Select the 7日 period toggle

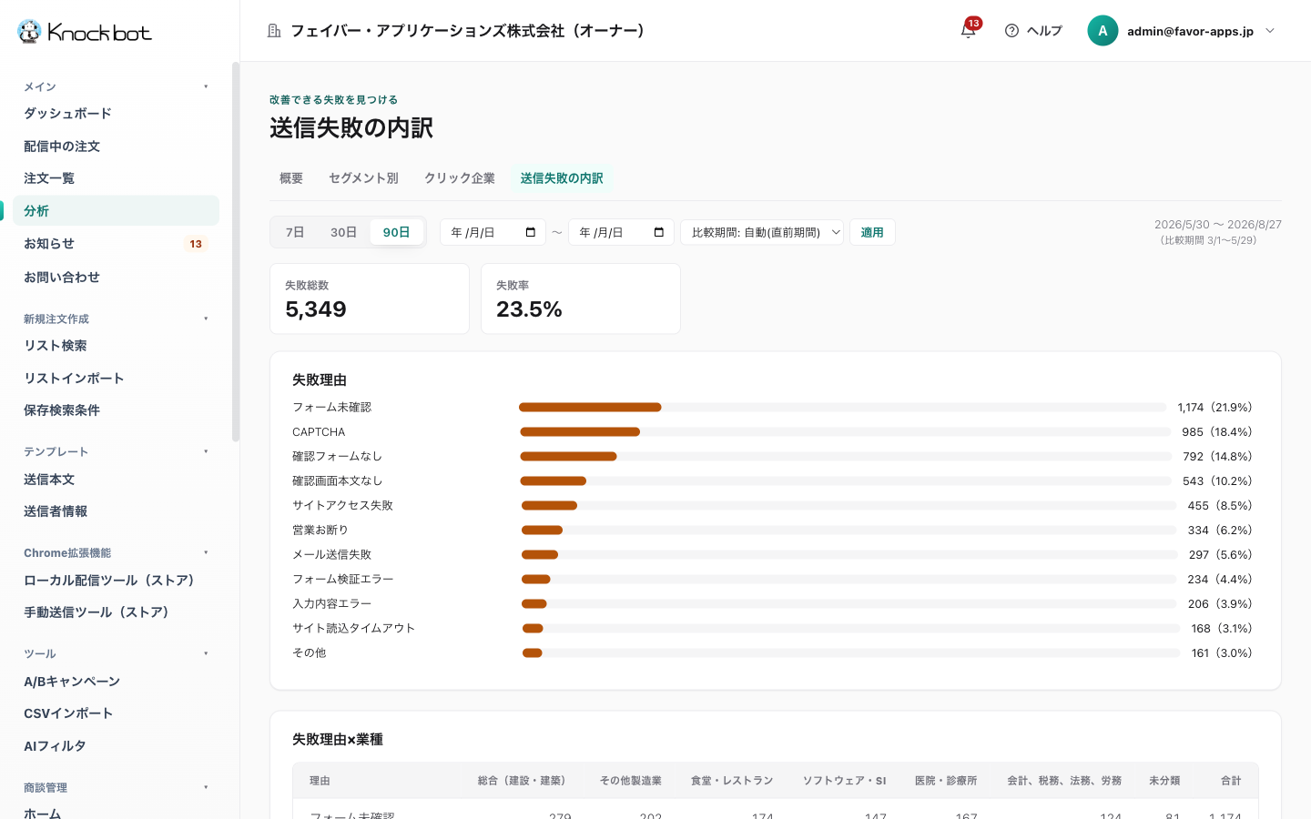pyautogui.click(x=295, y=232)
